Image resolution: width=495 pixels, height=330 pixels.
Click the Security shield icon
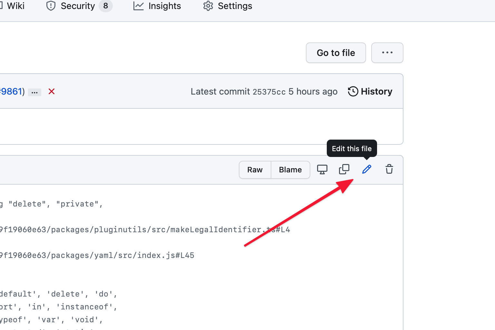pyautogui.click(x=51, y=6)
